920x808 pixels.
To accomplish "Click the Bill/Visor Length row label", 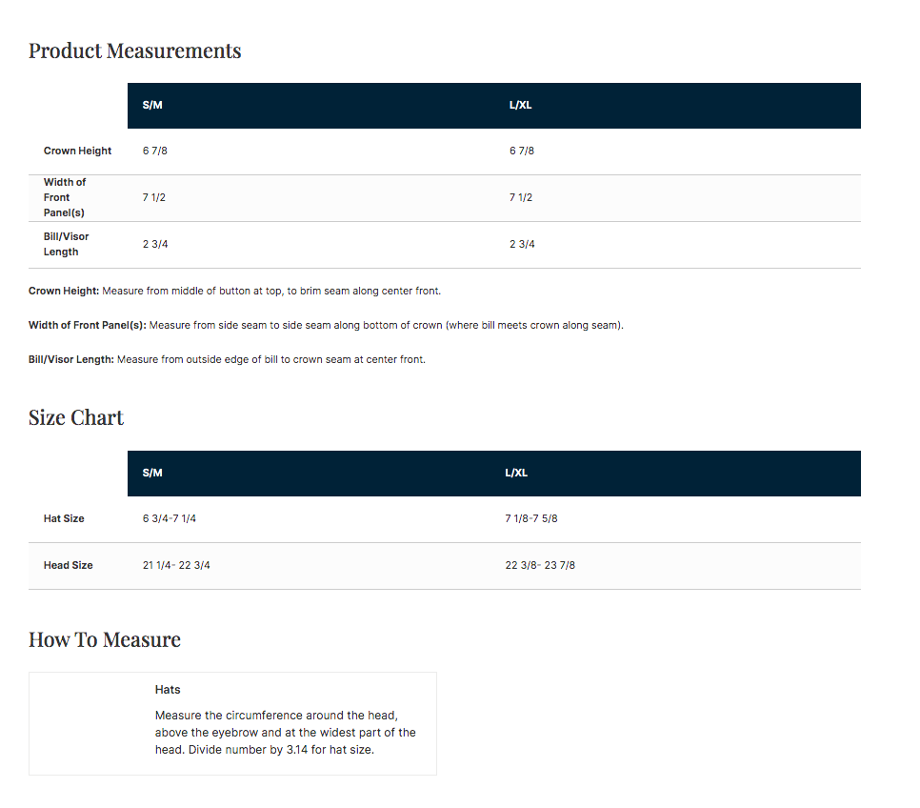I will click(67, 244).
